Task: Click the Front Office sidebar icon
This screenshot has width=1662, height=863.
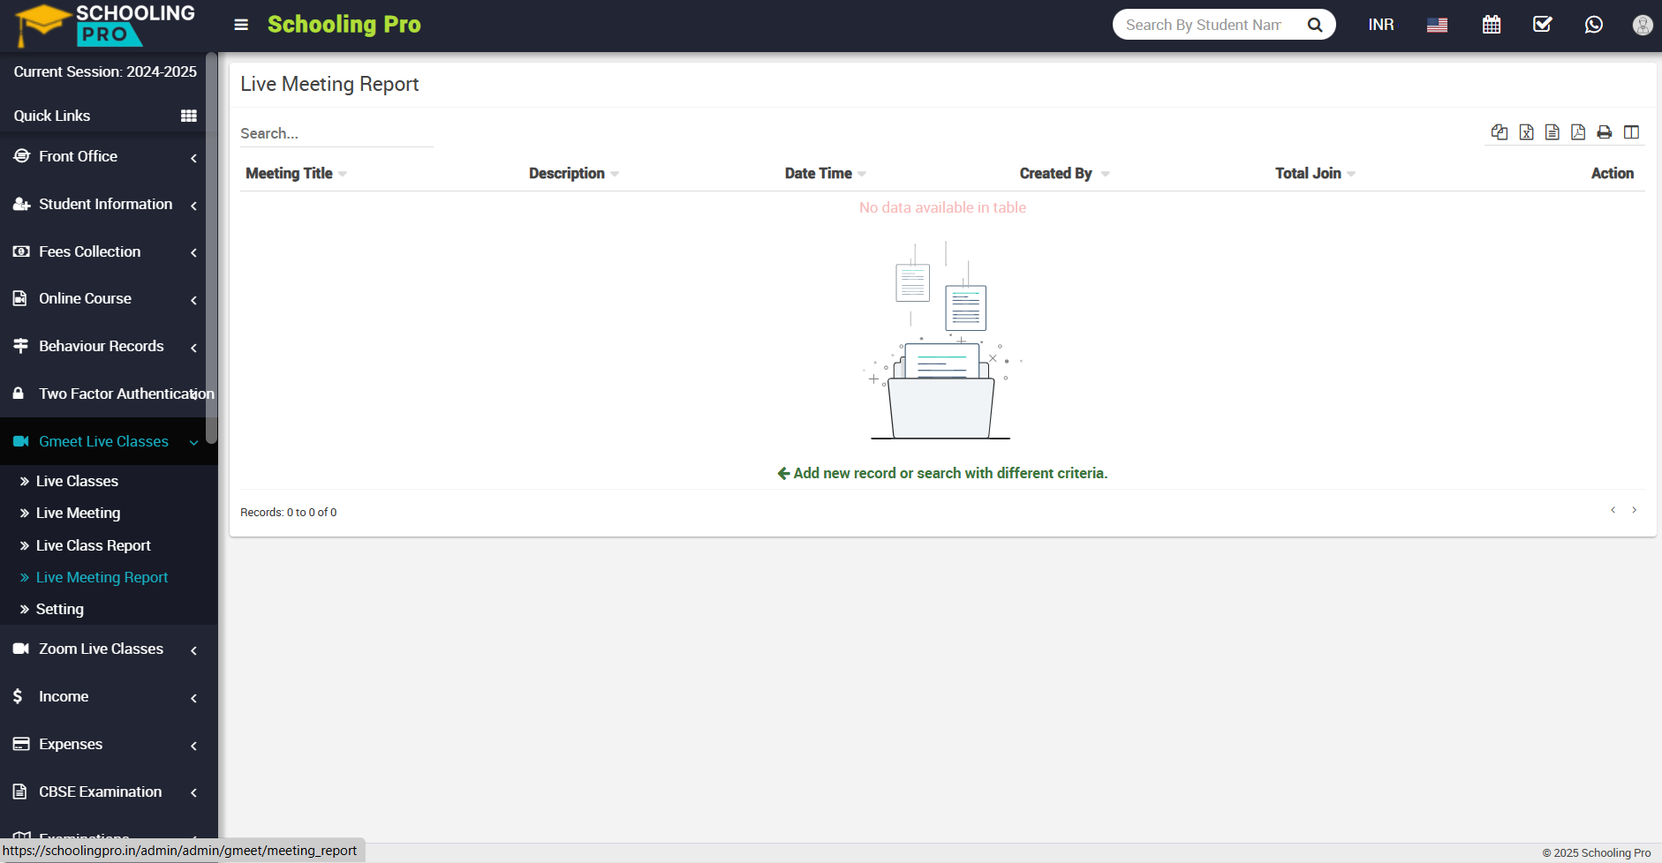Action: pos(21,156)
